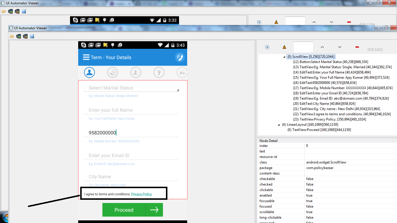This screenshot has width=397, height=223.
Task: Expand all nodes via the expand-all icon
Action: point(267,47)
